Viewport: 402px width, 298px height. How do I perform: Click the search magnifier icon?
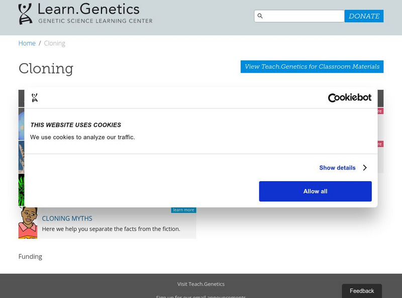click(260, 16)
